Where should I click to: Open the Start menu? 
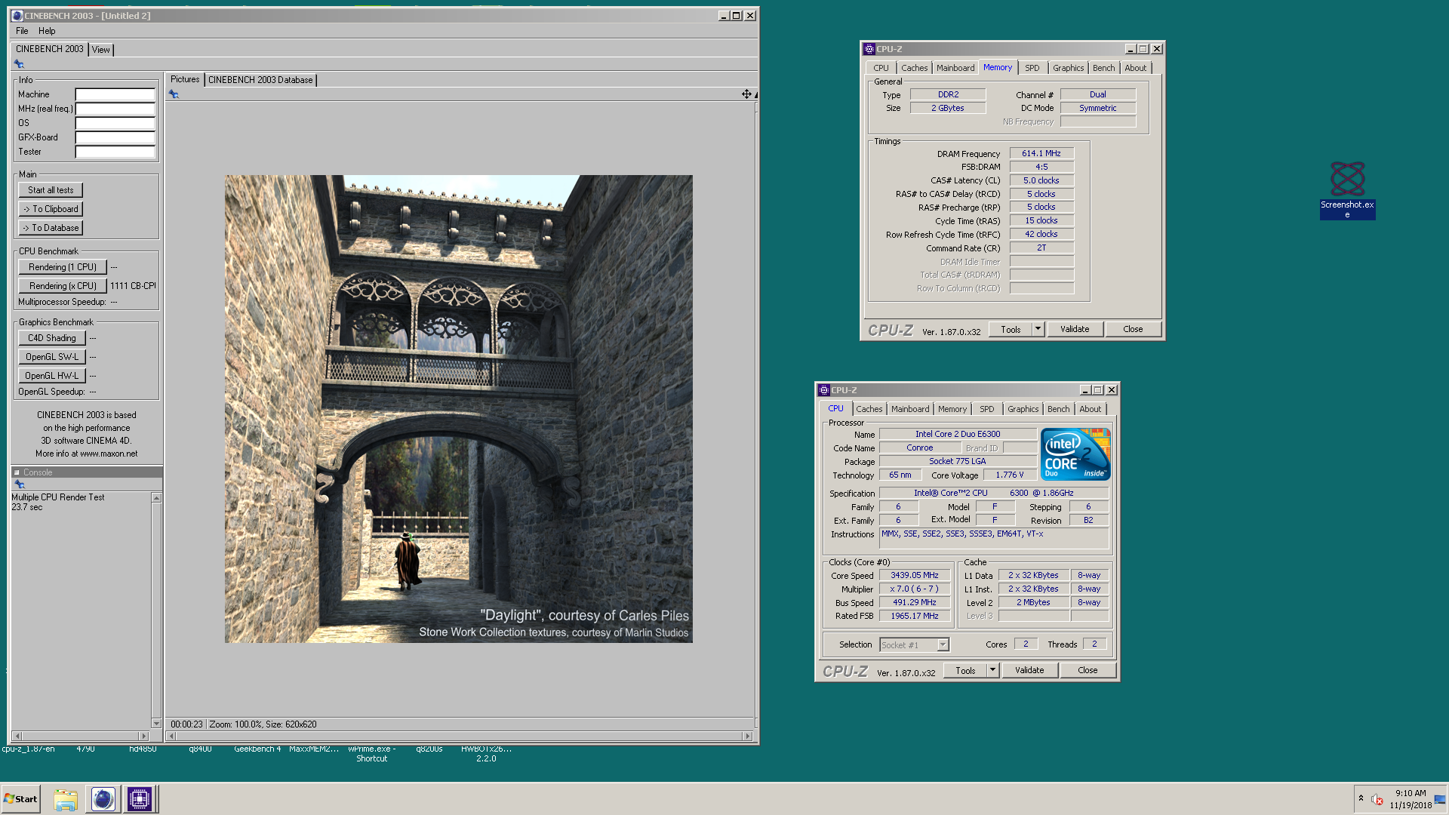[x=21, y=799]
